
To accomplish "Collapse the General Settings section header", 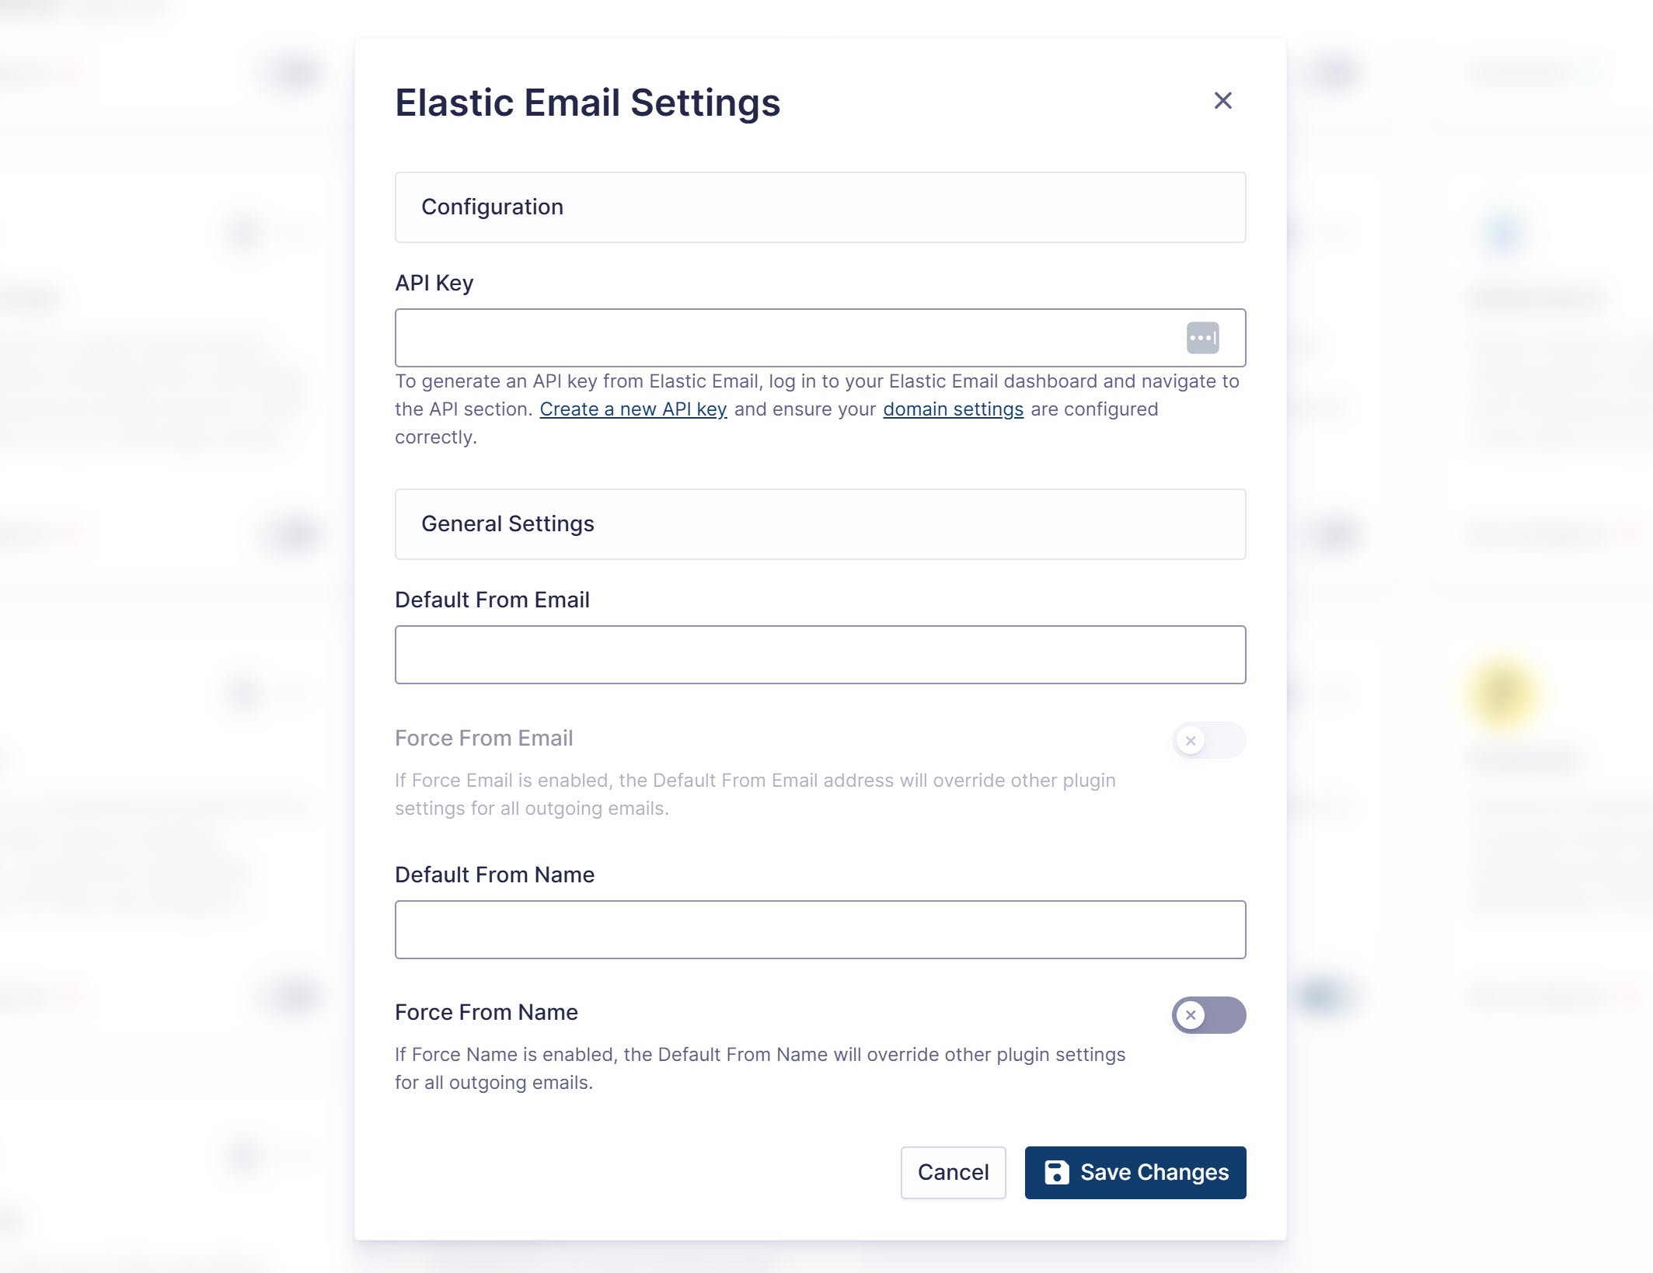I will tap(820, 524).
